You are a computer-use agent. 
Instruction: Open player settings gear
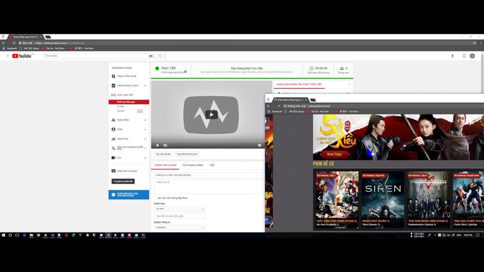tap(259, 145)
